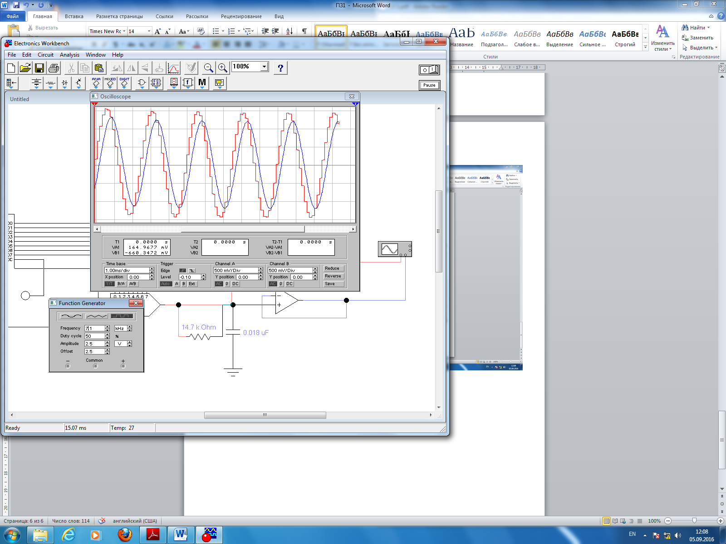Open the Digital ICs parts bin
This screenshot has height=544, width=726.
tap(124, 83)
